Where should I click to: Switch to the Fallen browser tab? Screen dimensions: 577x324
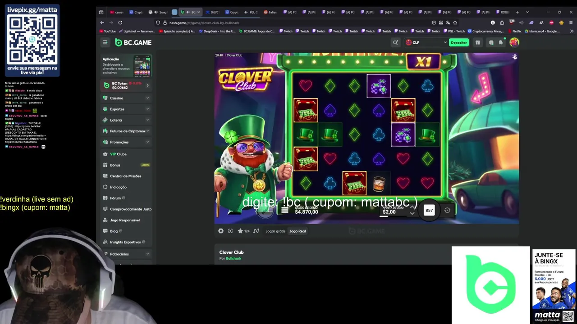(270, 12)
